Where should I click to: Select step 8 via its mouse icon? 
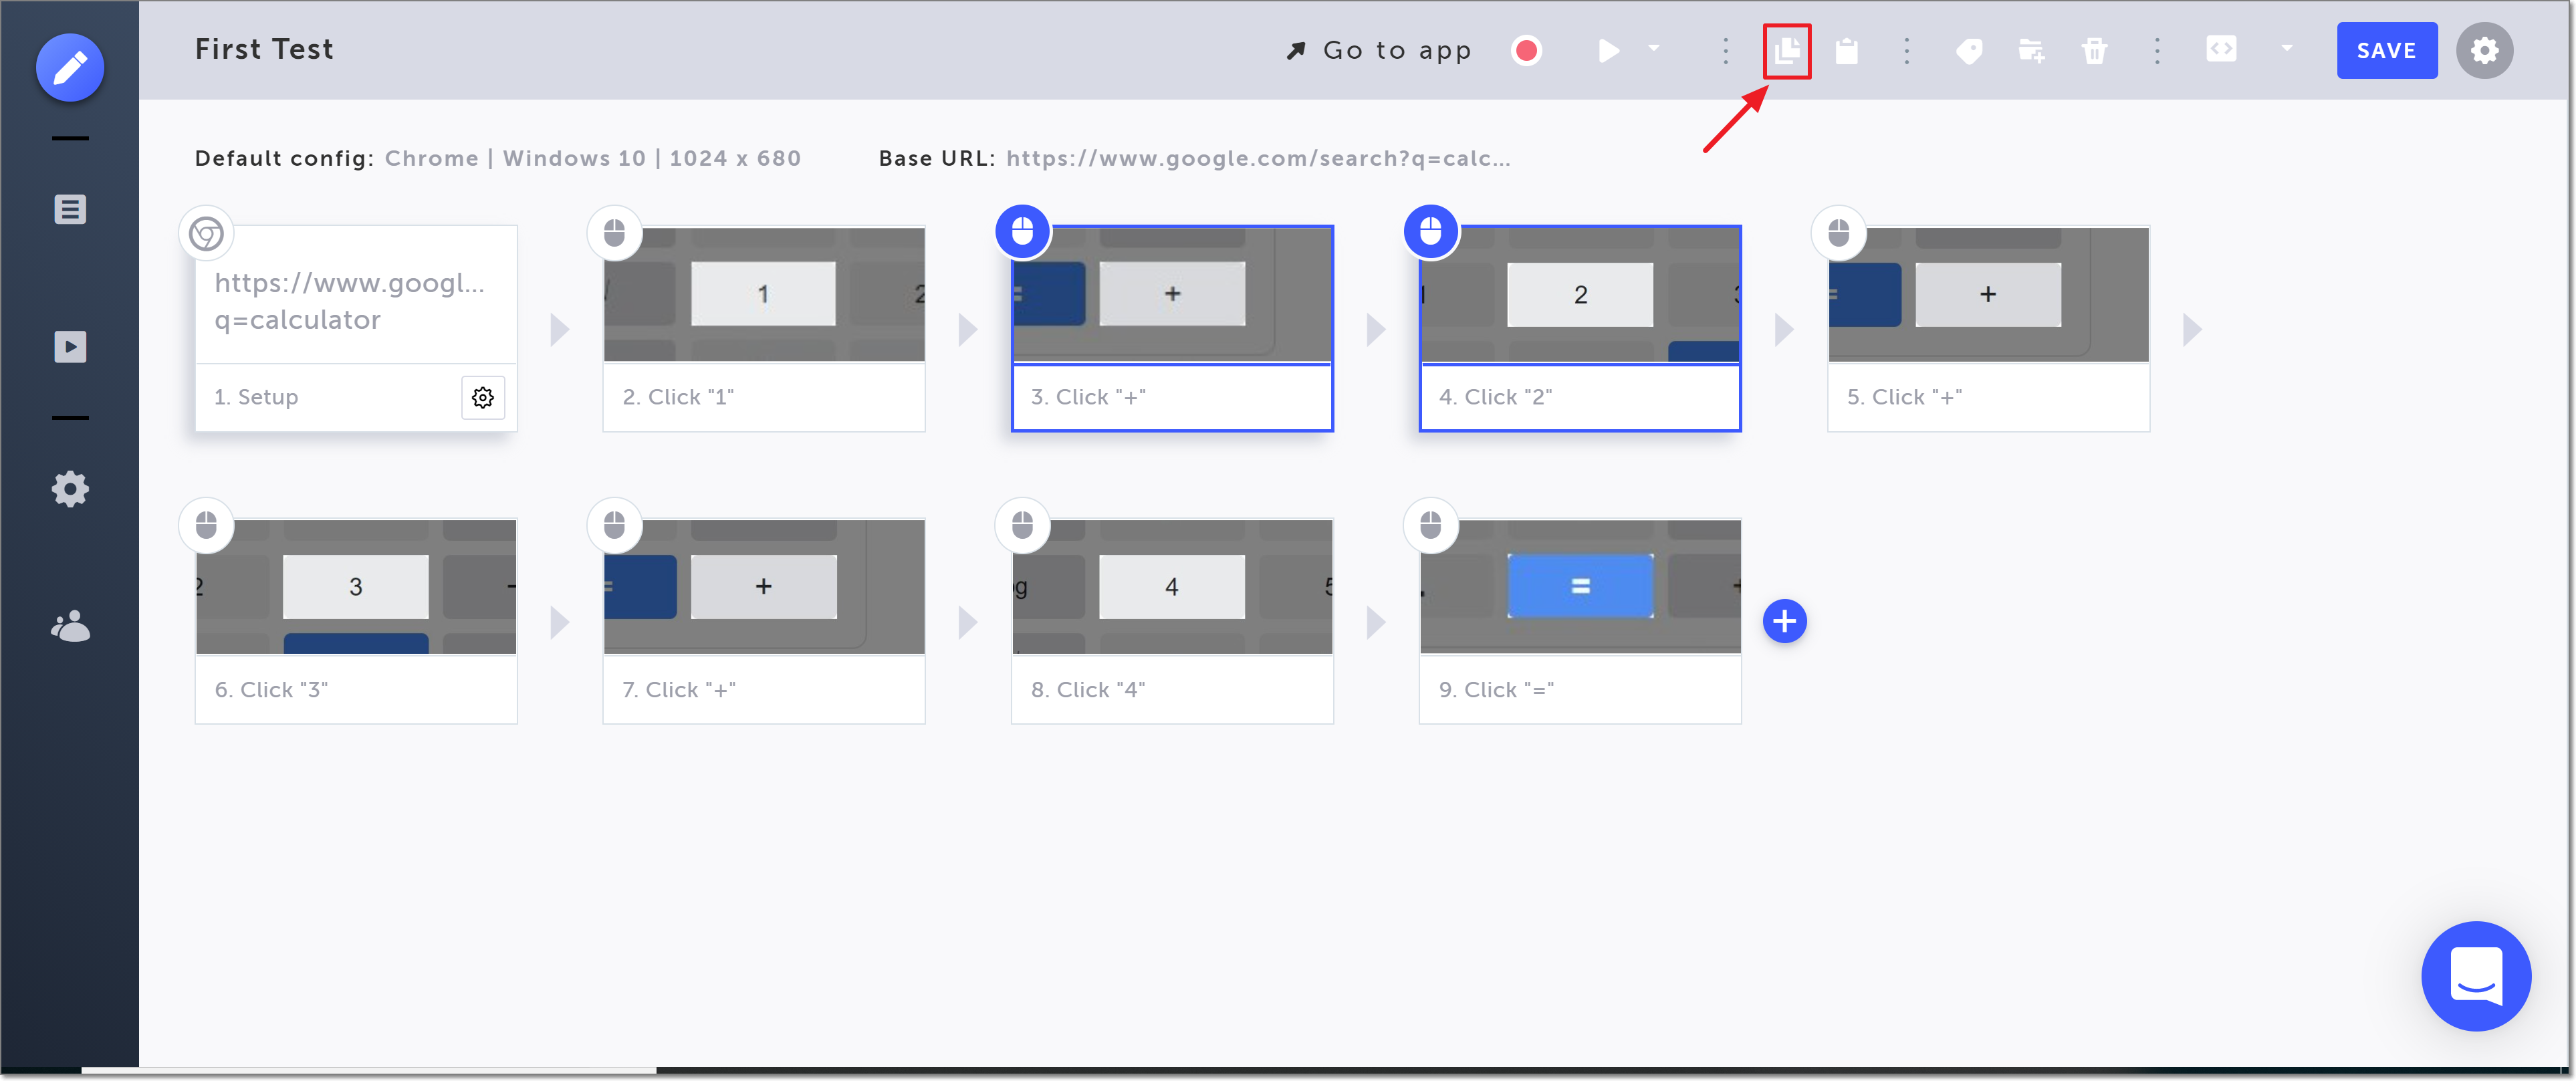[1022, 525]
